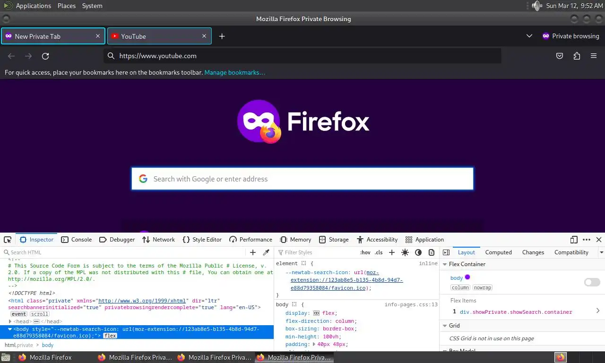The image size is (605, 363).
Task: Close the YouTube tab
Action: (x=204, y=36)
